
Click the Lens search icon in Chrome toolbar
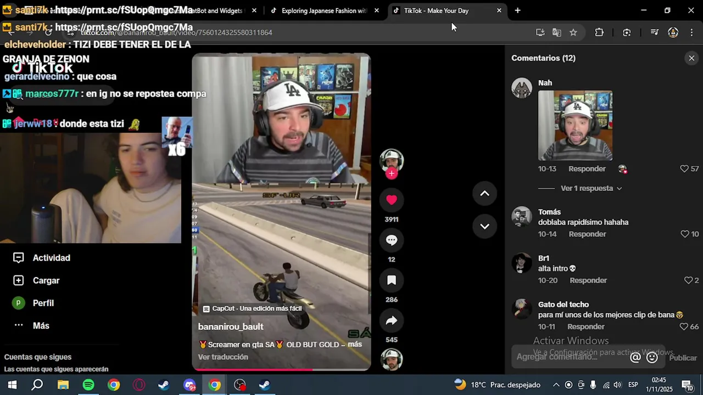[627, 32]
